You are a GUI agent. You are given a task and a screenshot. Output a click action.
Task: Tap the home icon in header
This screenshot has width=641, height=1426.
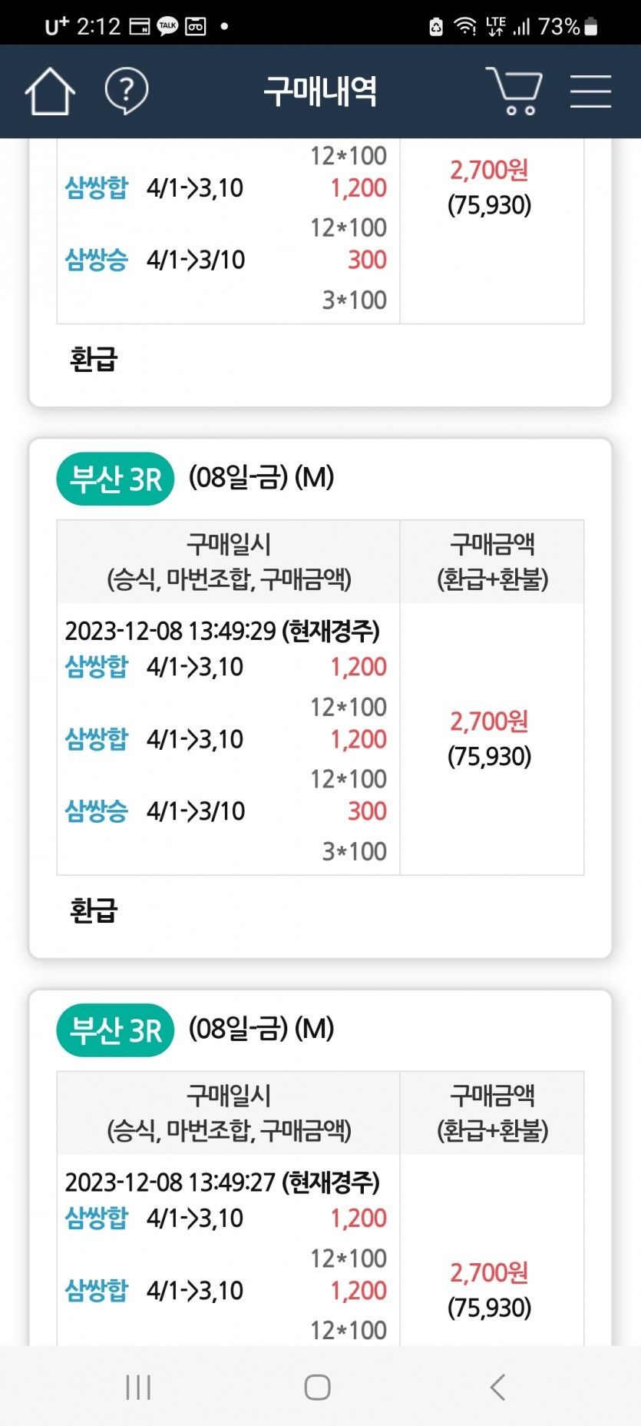[50, 91]
